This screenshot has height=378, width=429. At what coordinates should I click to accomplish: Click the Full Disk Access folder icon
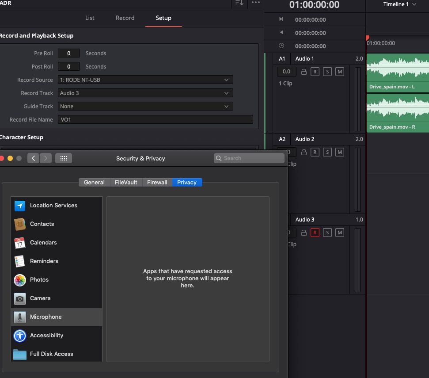pyautogui.click(x=20, y=355)
